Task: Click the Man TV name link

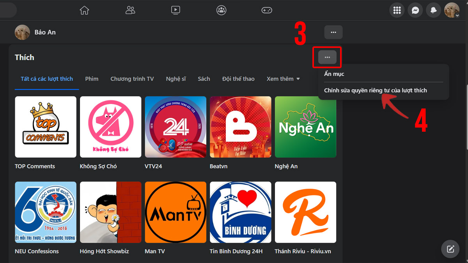Action: (155, 251)
